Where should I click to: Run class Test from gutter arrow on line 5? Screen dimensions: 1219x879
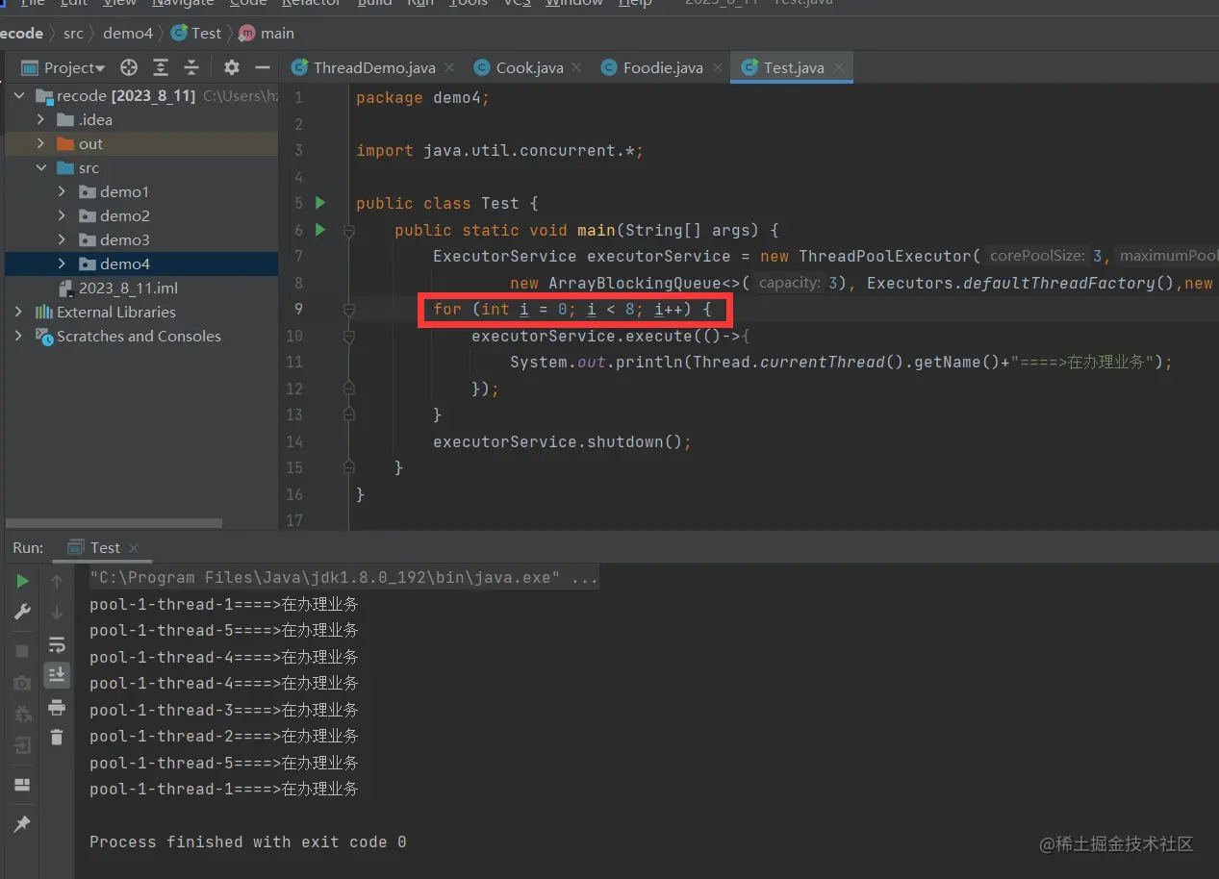tap(320, 203)
